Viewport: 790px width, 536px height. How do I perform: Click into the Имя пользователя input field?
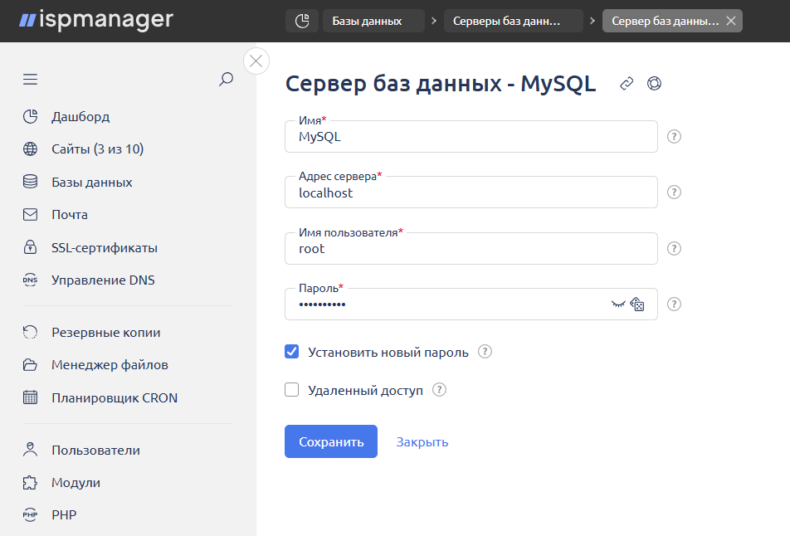[471, 249]
